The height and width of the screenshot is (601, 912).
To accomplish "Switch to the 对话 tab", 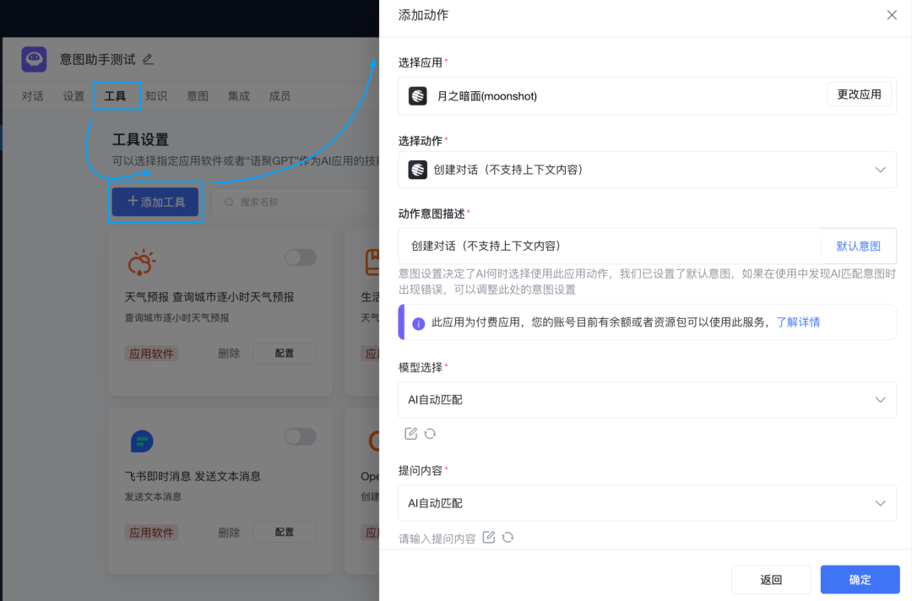I will coord(33,96).
